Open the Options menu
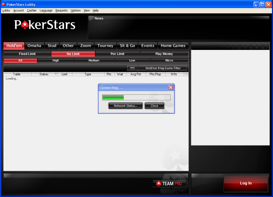 76,11
